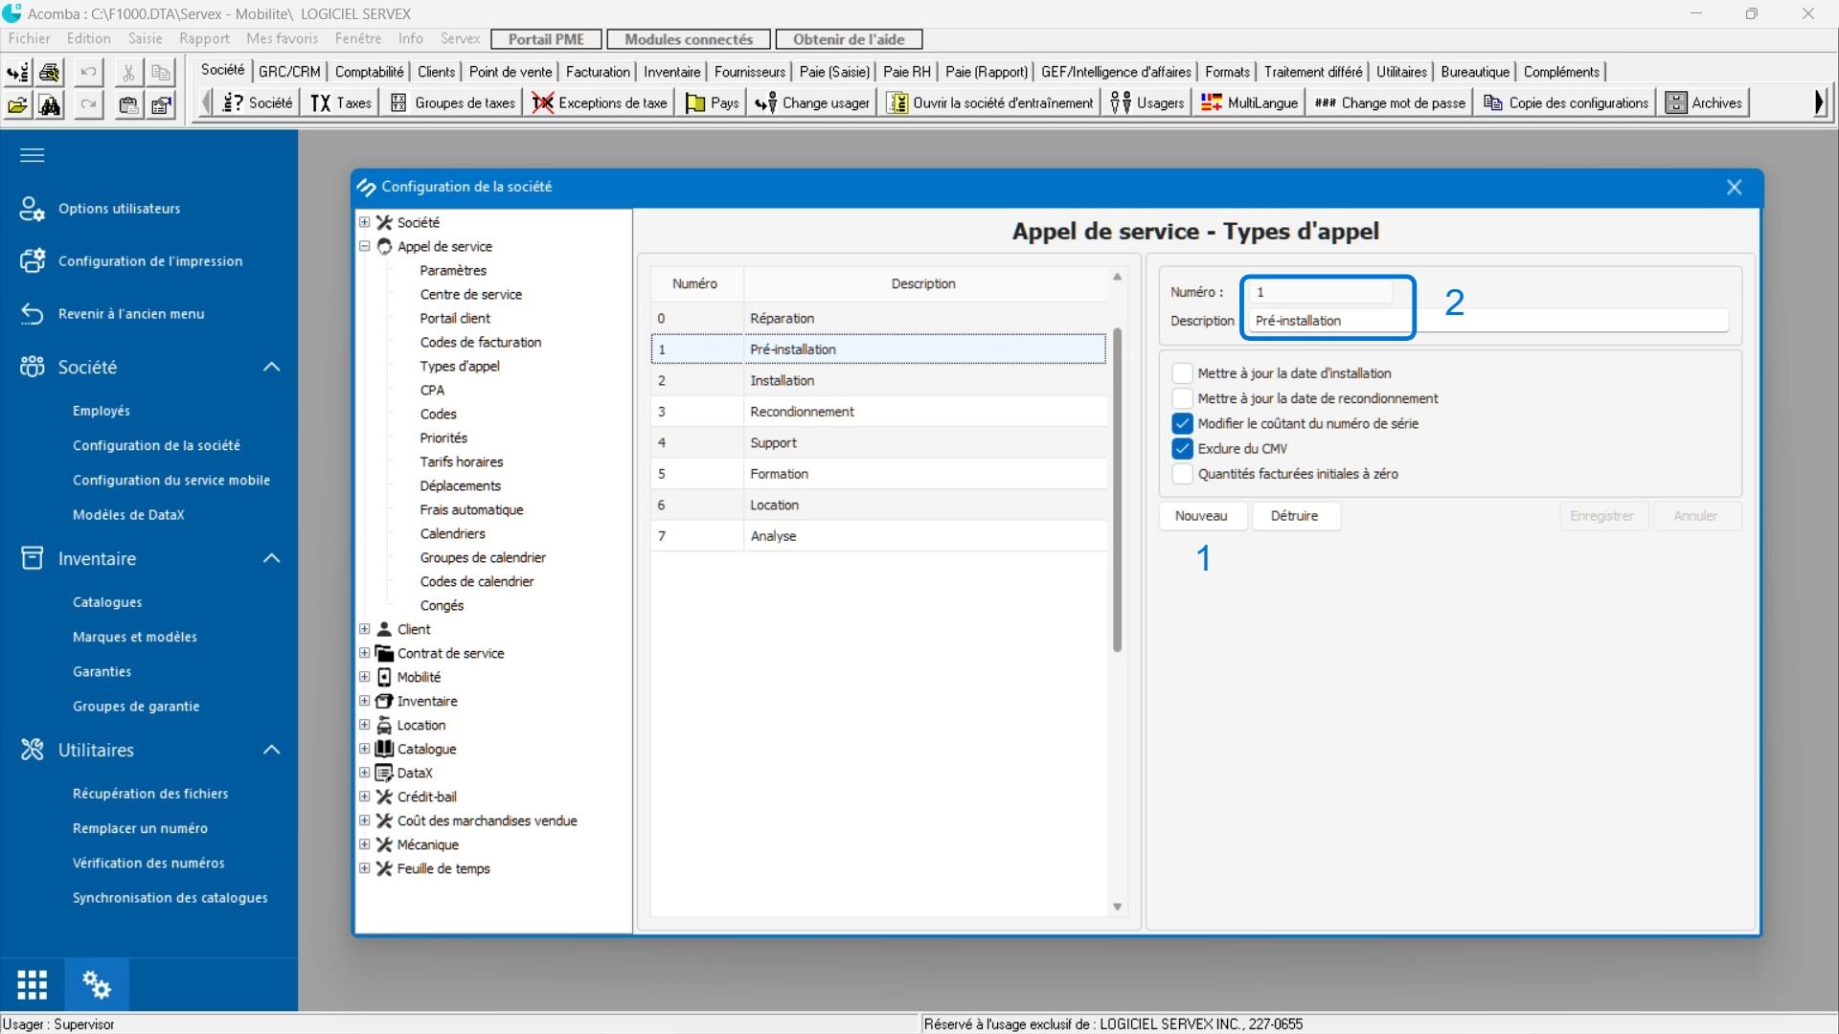Open Exceptions de taxe tool
1839x1034 pixels.
coord(600,103)
